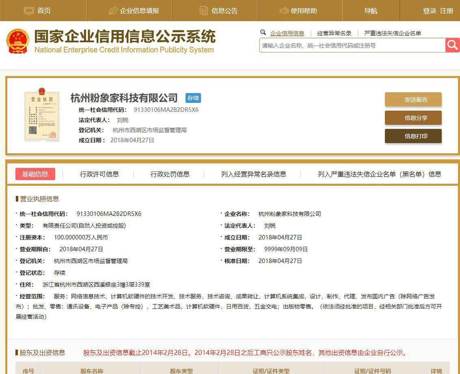
Task: Select the 企业信用信息 search category
Action: coord(287,33)
